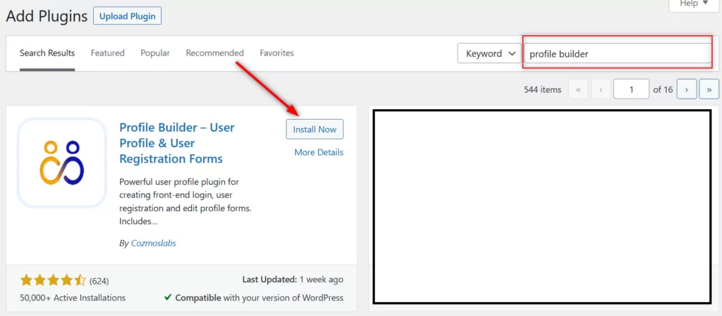Viewport: 722px width, 316px height.
Task: Expand the Keyword search type dropdown
Action: click(x=489, y=53)
